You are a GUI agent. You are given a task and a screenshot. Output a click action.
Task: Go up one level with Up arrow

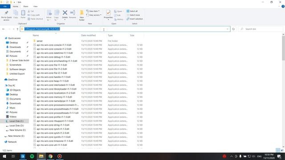17,29
